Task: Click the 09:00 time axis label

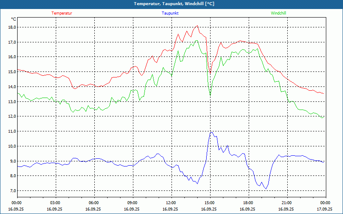Action: click(132, 203)
